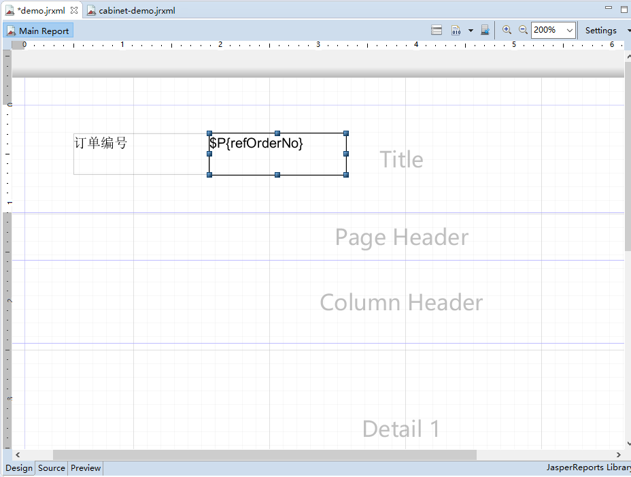631x477 pixels.
Task: Click the JasperReports Library text in status bar
Action: coord(588,467)
